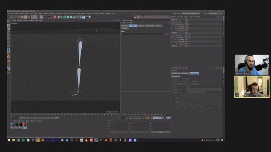Open the Options tab in Weight Manager

[x=158, y=26]
